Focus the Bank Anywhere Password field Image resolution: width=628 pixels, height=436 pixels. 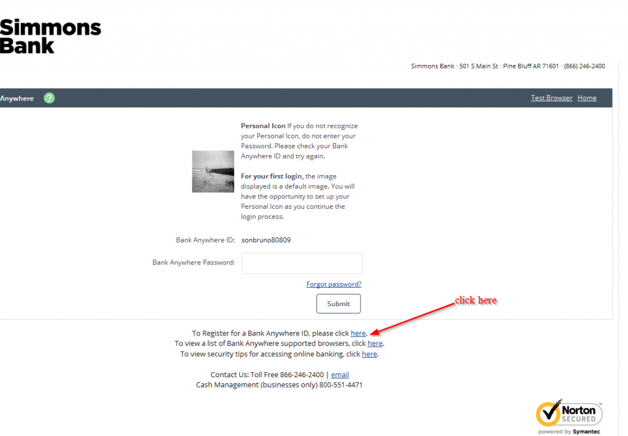coord(302,263)
